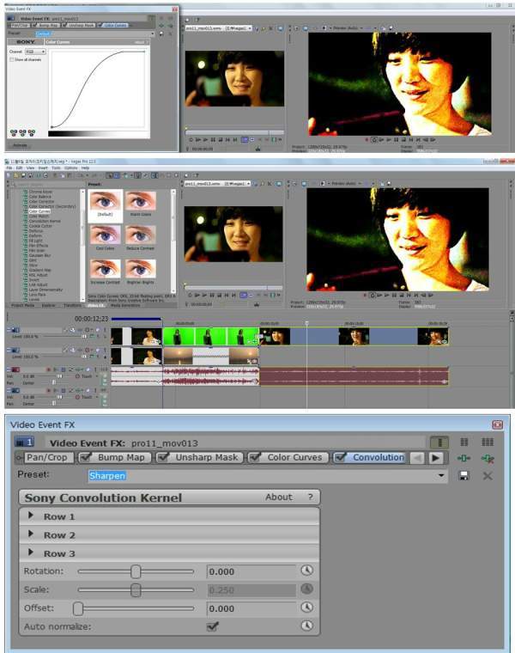
Task: Expand Row 3 of the Convolution Kernel
Action: point(30,552)
